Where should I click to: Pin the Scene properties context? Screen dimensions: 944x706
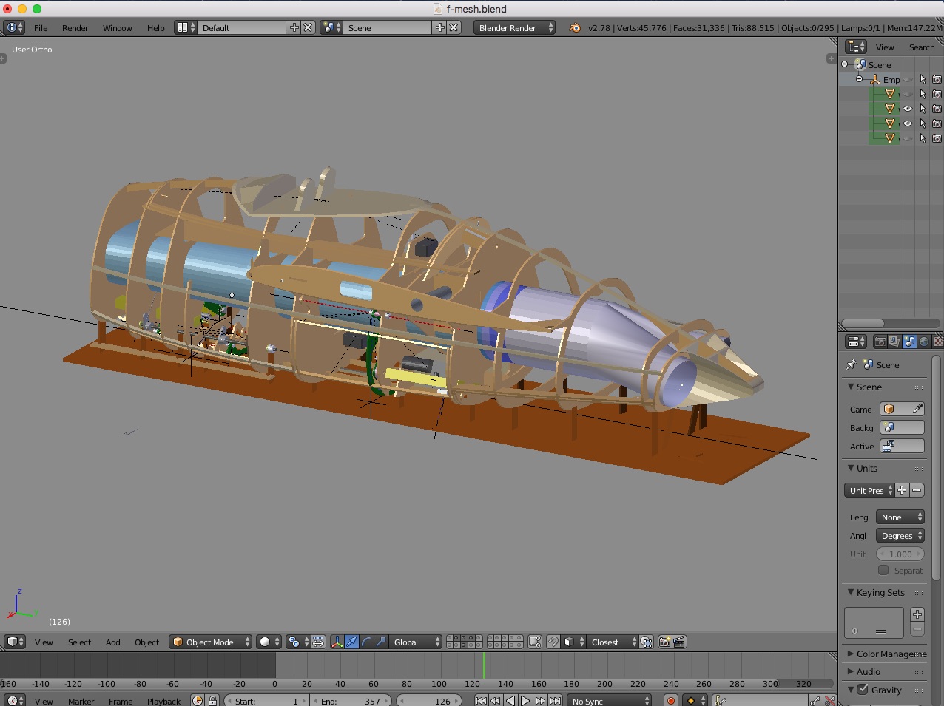coord(852,364)
